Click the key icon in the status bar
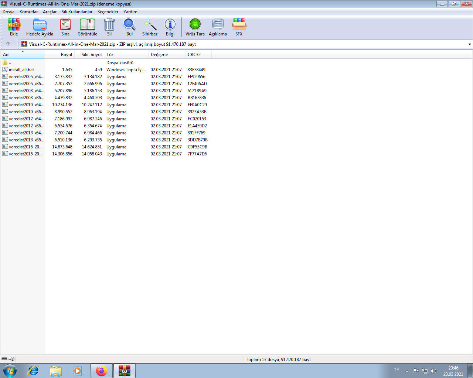This screenshot has width=473, height=378. pyautogui.click(x=11, y=359)
